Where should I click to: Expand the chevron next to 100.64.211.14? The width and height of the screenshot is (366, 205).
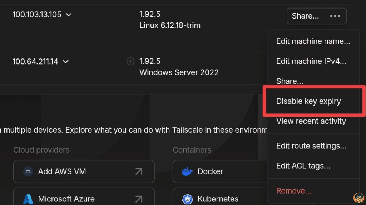pyautogui.click(x=65, y=62)
